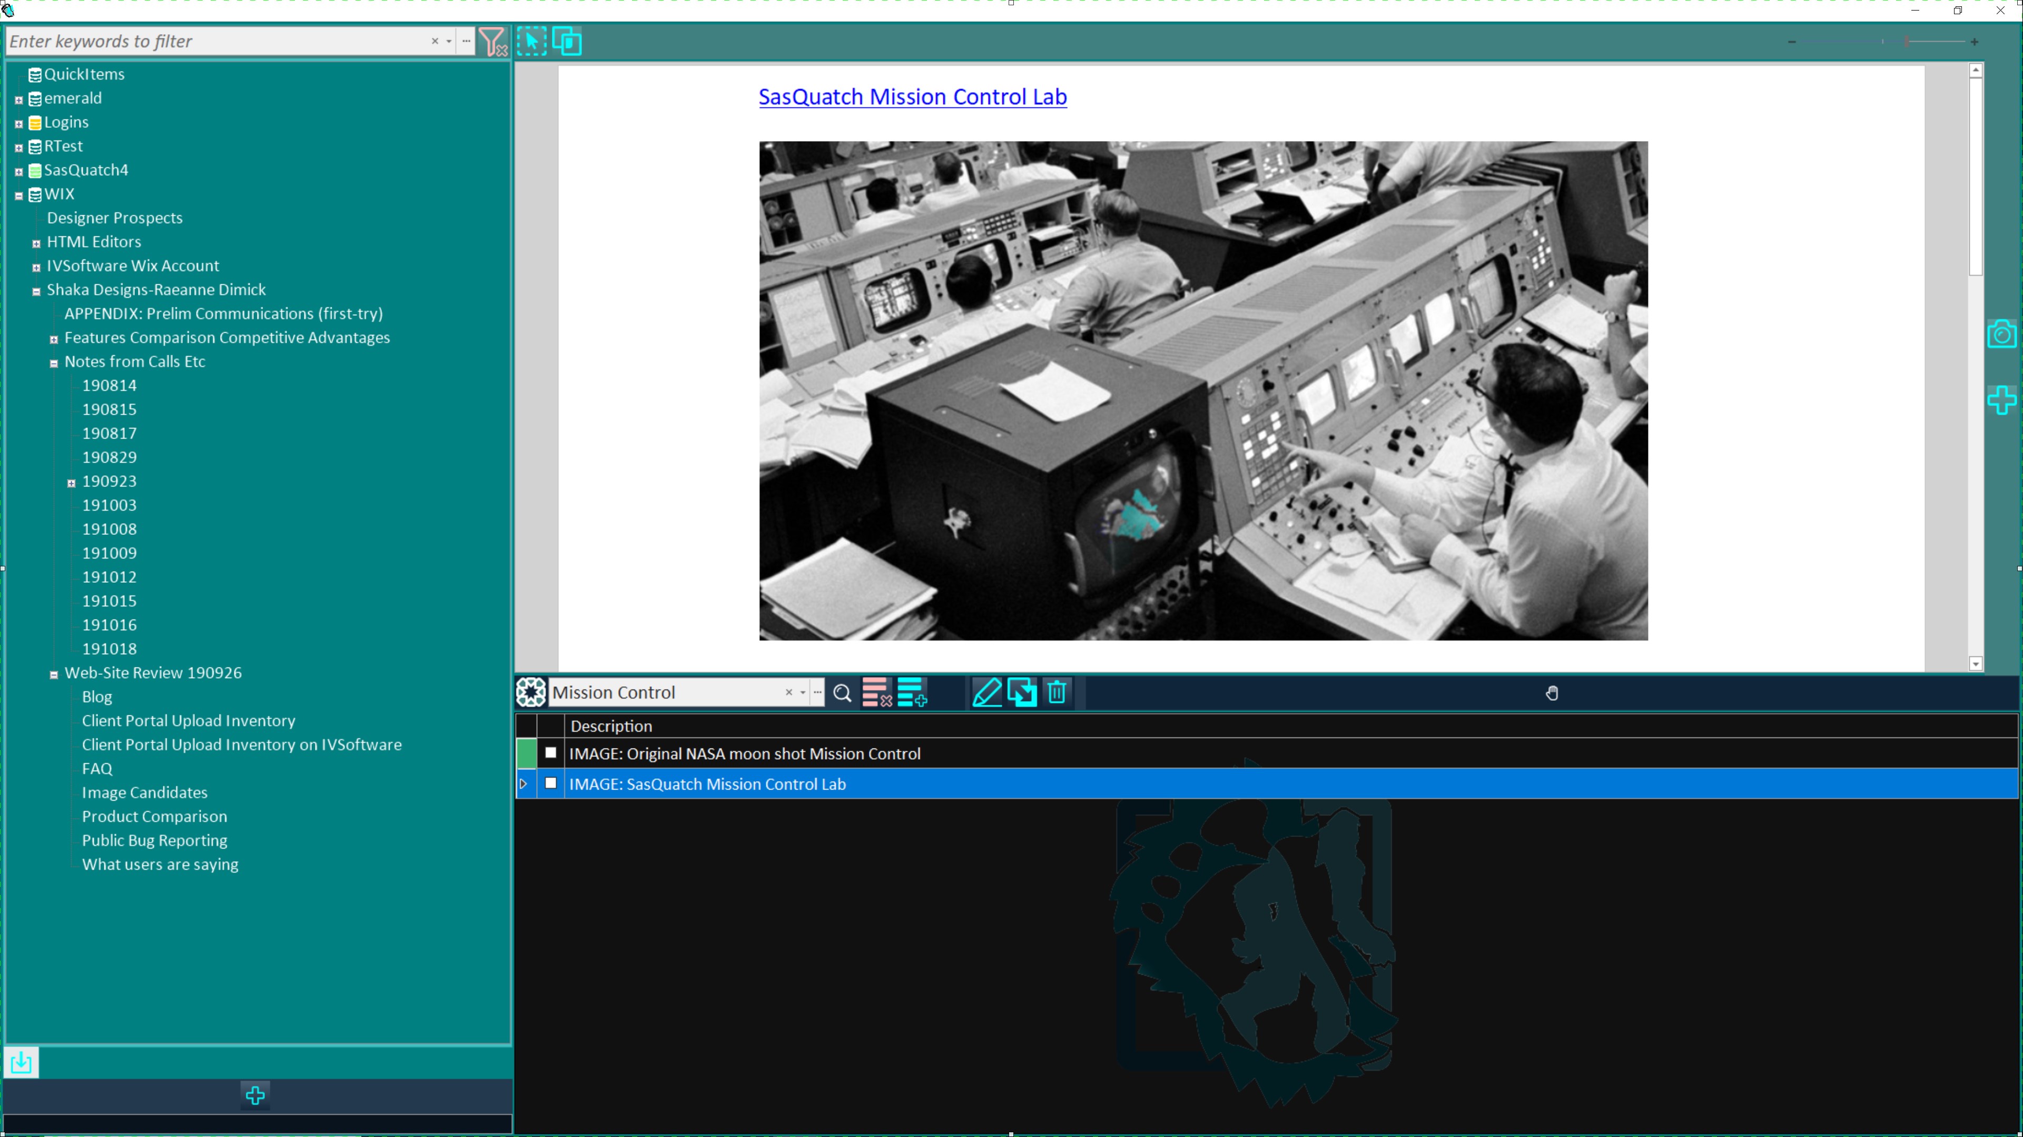Click the trash delete icon in lower toolbar
Screen dimensions: 2023x1137
click(x=1057, y=693)
